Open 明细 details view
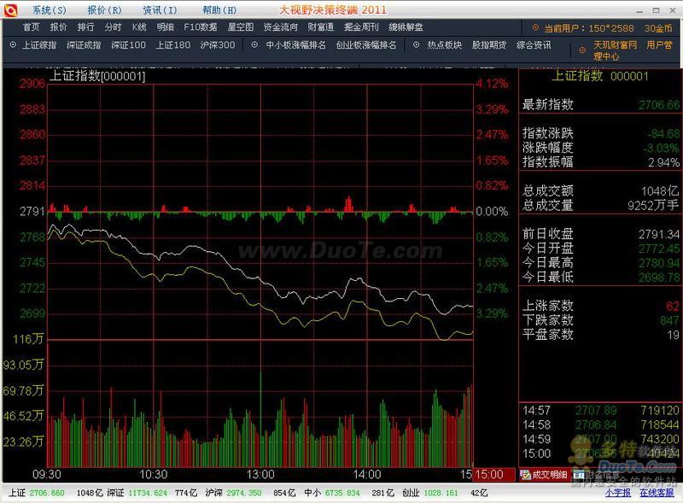Viewport: 683px width, 503px height. 165,27
